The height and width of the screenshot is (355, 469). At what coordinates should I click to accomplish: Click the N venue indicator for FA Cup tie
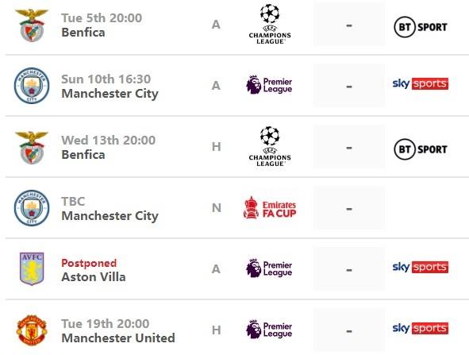(217, 208)
